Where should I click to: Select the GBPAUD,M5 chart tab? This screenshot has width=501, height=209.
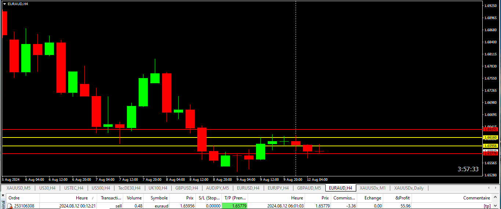click(309, 188)
